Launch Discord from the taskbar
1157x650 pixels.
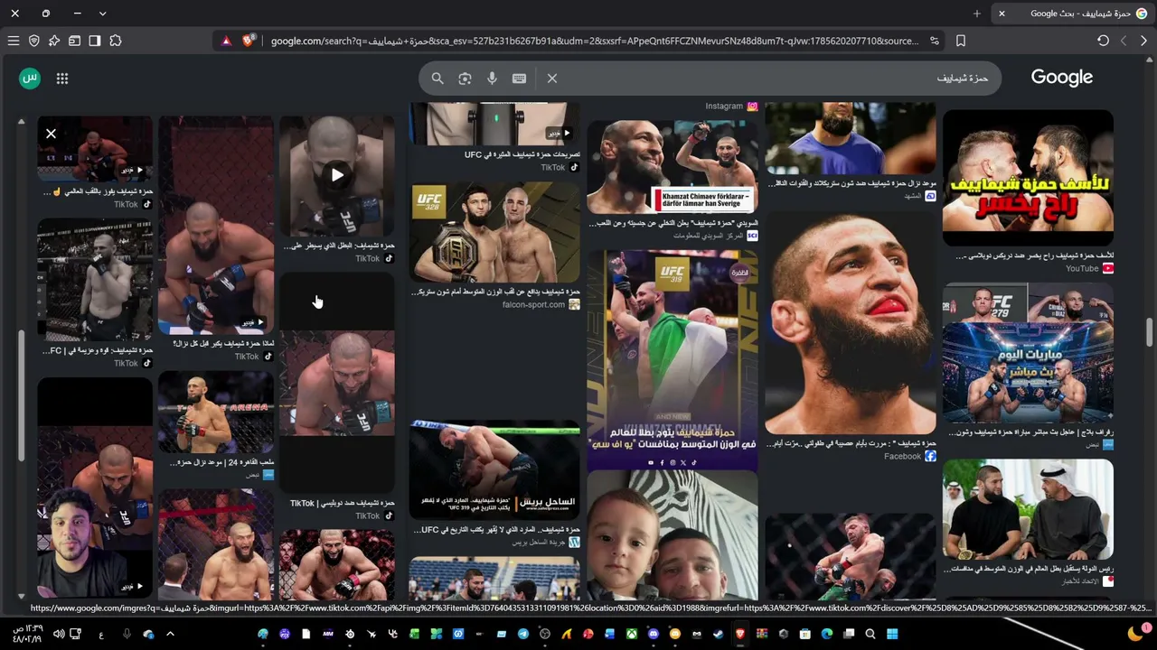[654, 634]
